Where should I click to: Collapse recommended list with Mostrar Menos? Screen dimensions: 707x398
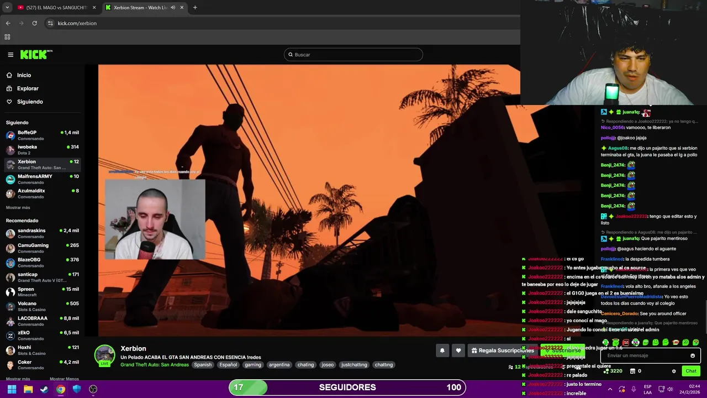point(64,379)
